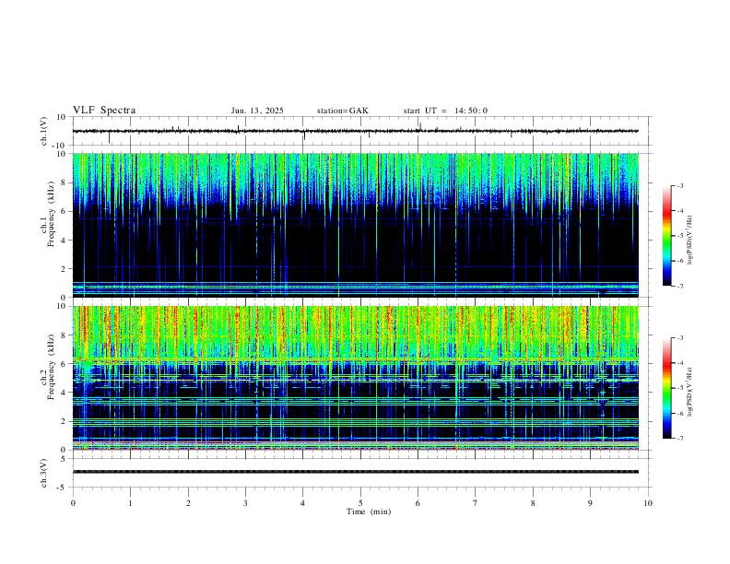The height and width of the screenshot is (564, 730).
Task: Click time axis tick label "1"
Action: pyautogui.click(x=130, y=503)
